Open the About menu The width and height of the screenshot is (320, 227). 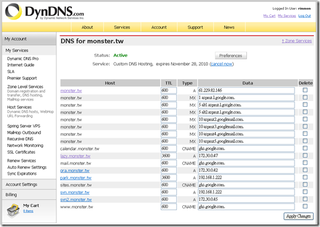[x=87, y=27]
